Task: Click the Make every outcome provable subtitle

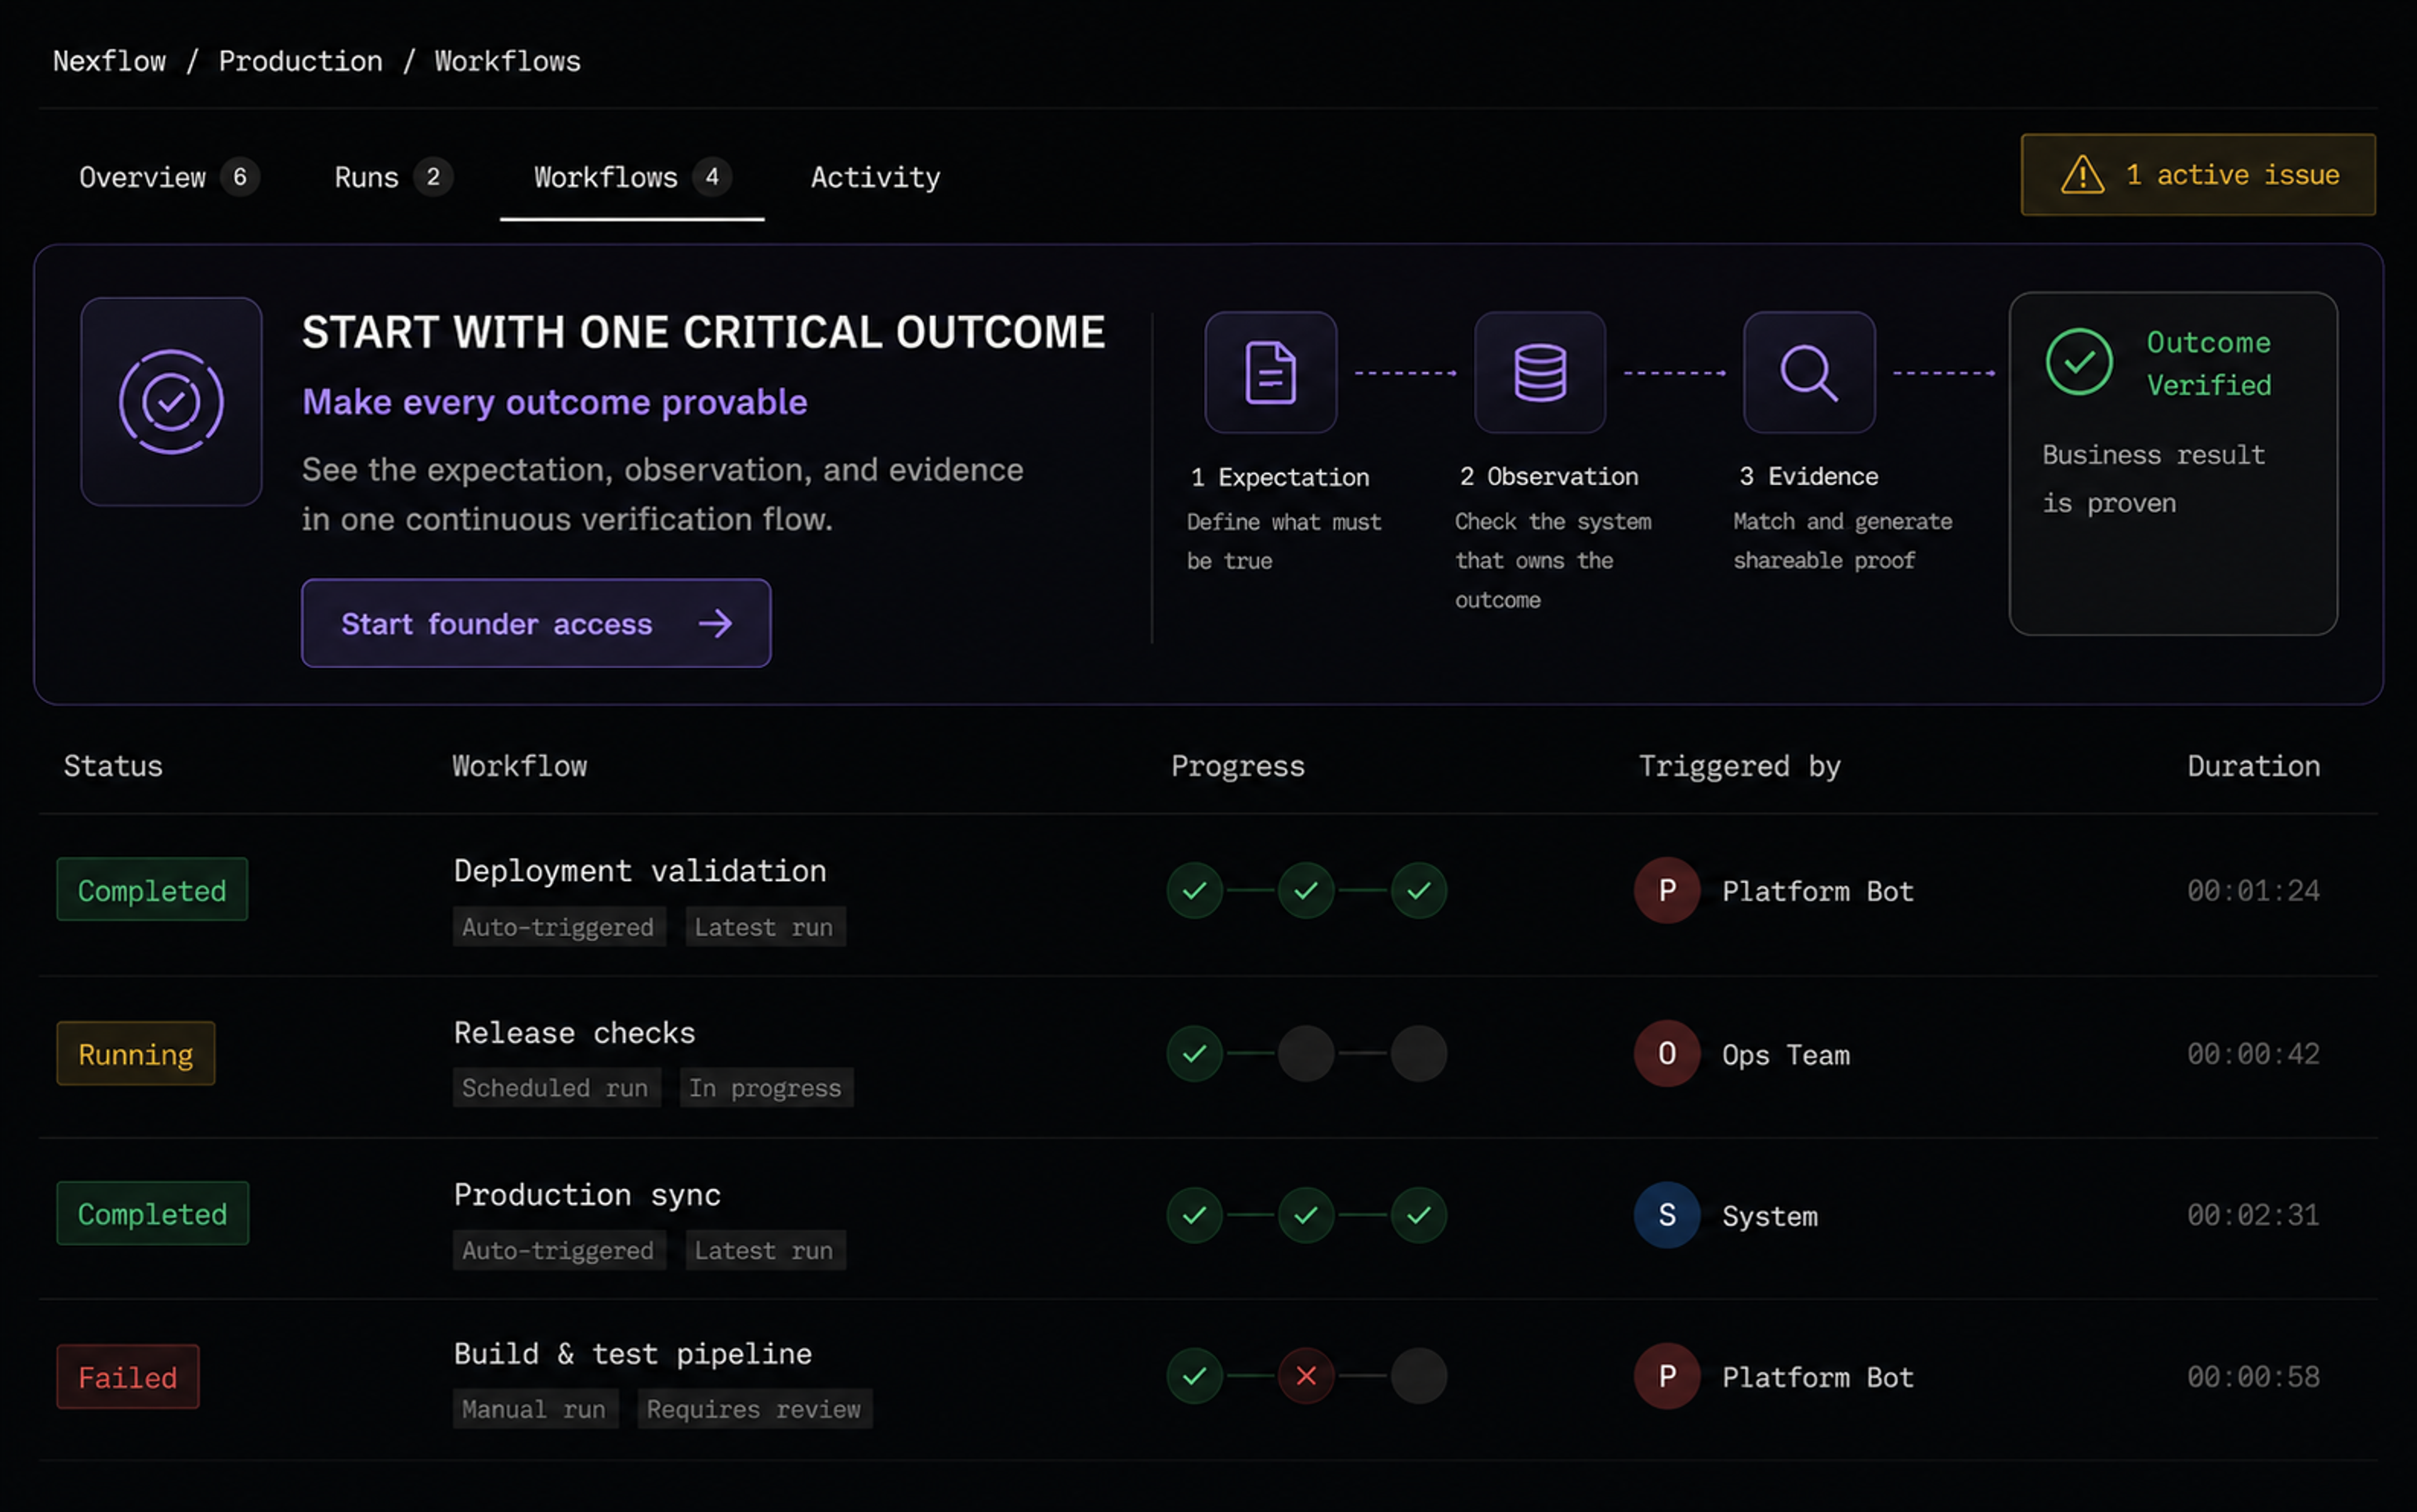Action: click(555, 402)
